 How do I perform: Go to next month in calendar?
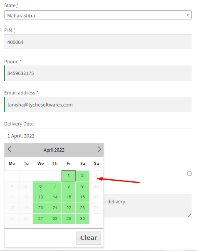coord(99,149)
